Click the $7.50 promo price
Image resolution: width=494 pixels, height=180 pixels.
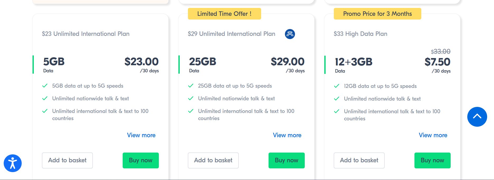pos(437,62)
